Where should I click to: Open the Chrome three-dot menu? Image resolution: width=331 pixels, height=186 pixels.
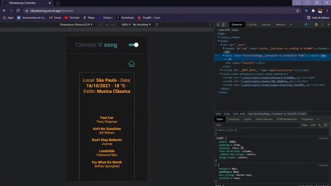pyautogui.click(x=327, y=11)
